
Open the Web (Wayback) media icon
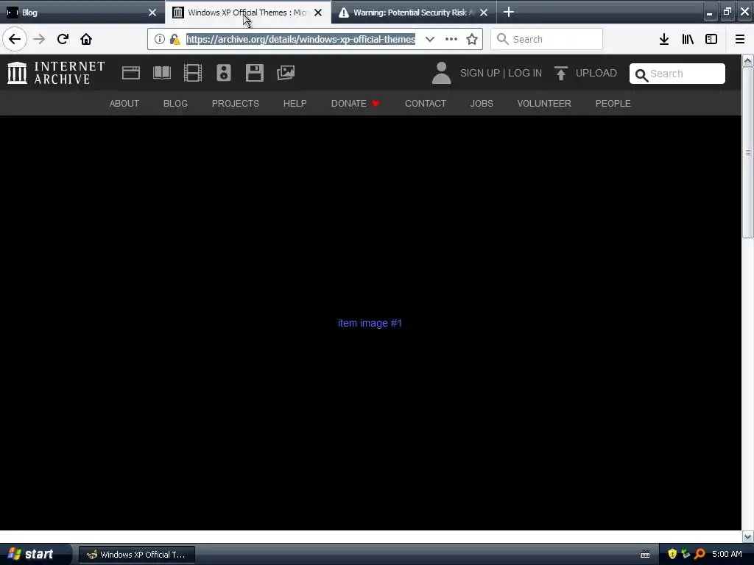131,73
